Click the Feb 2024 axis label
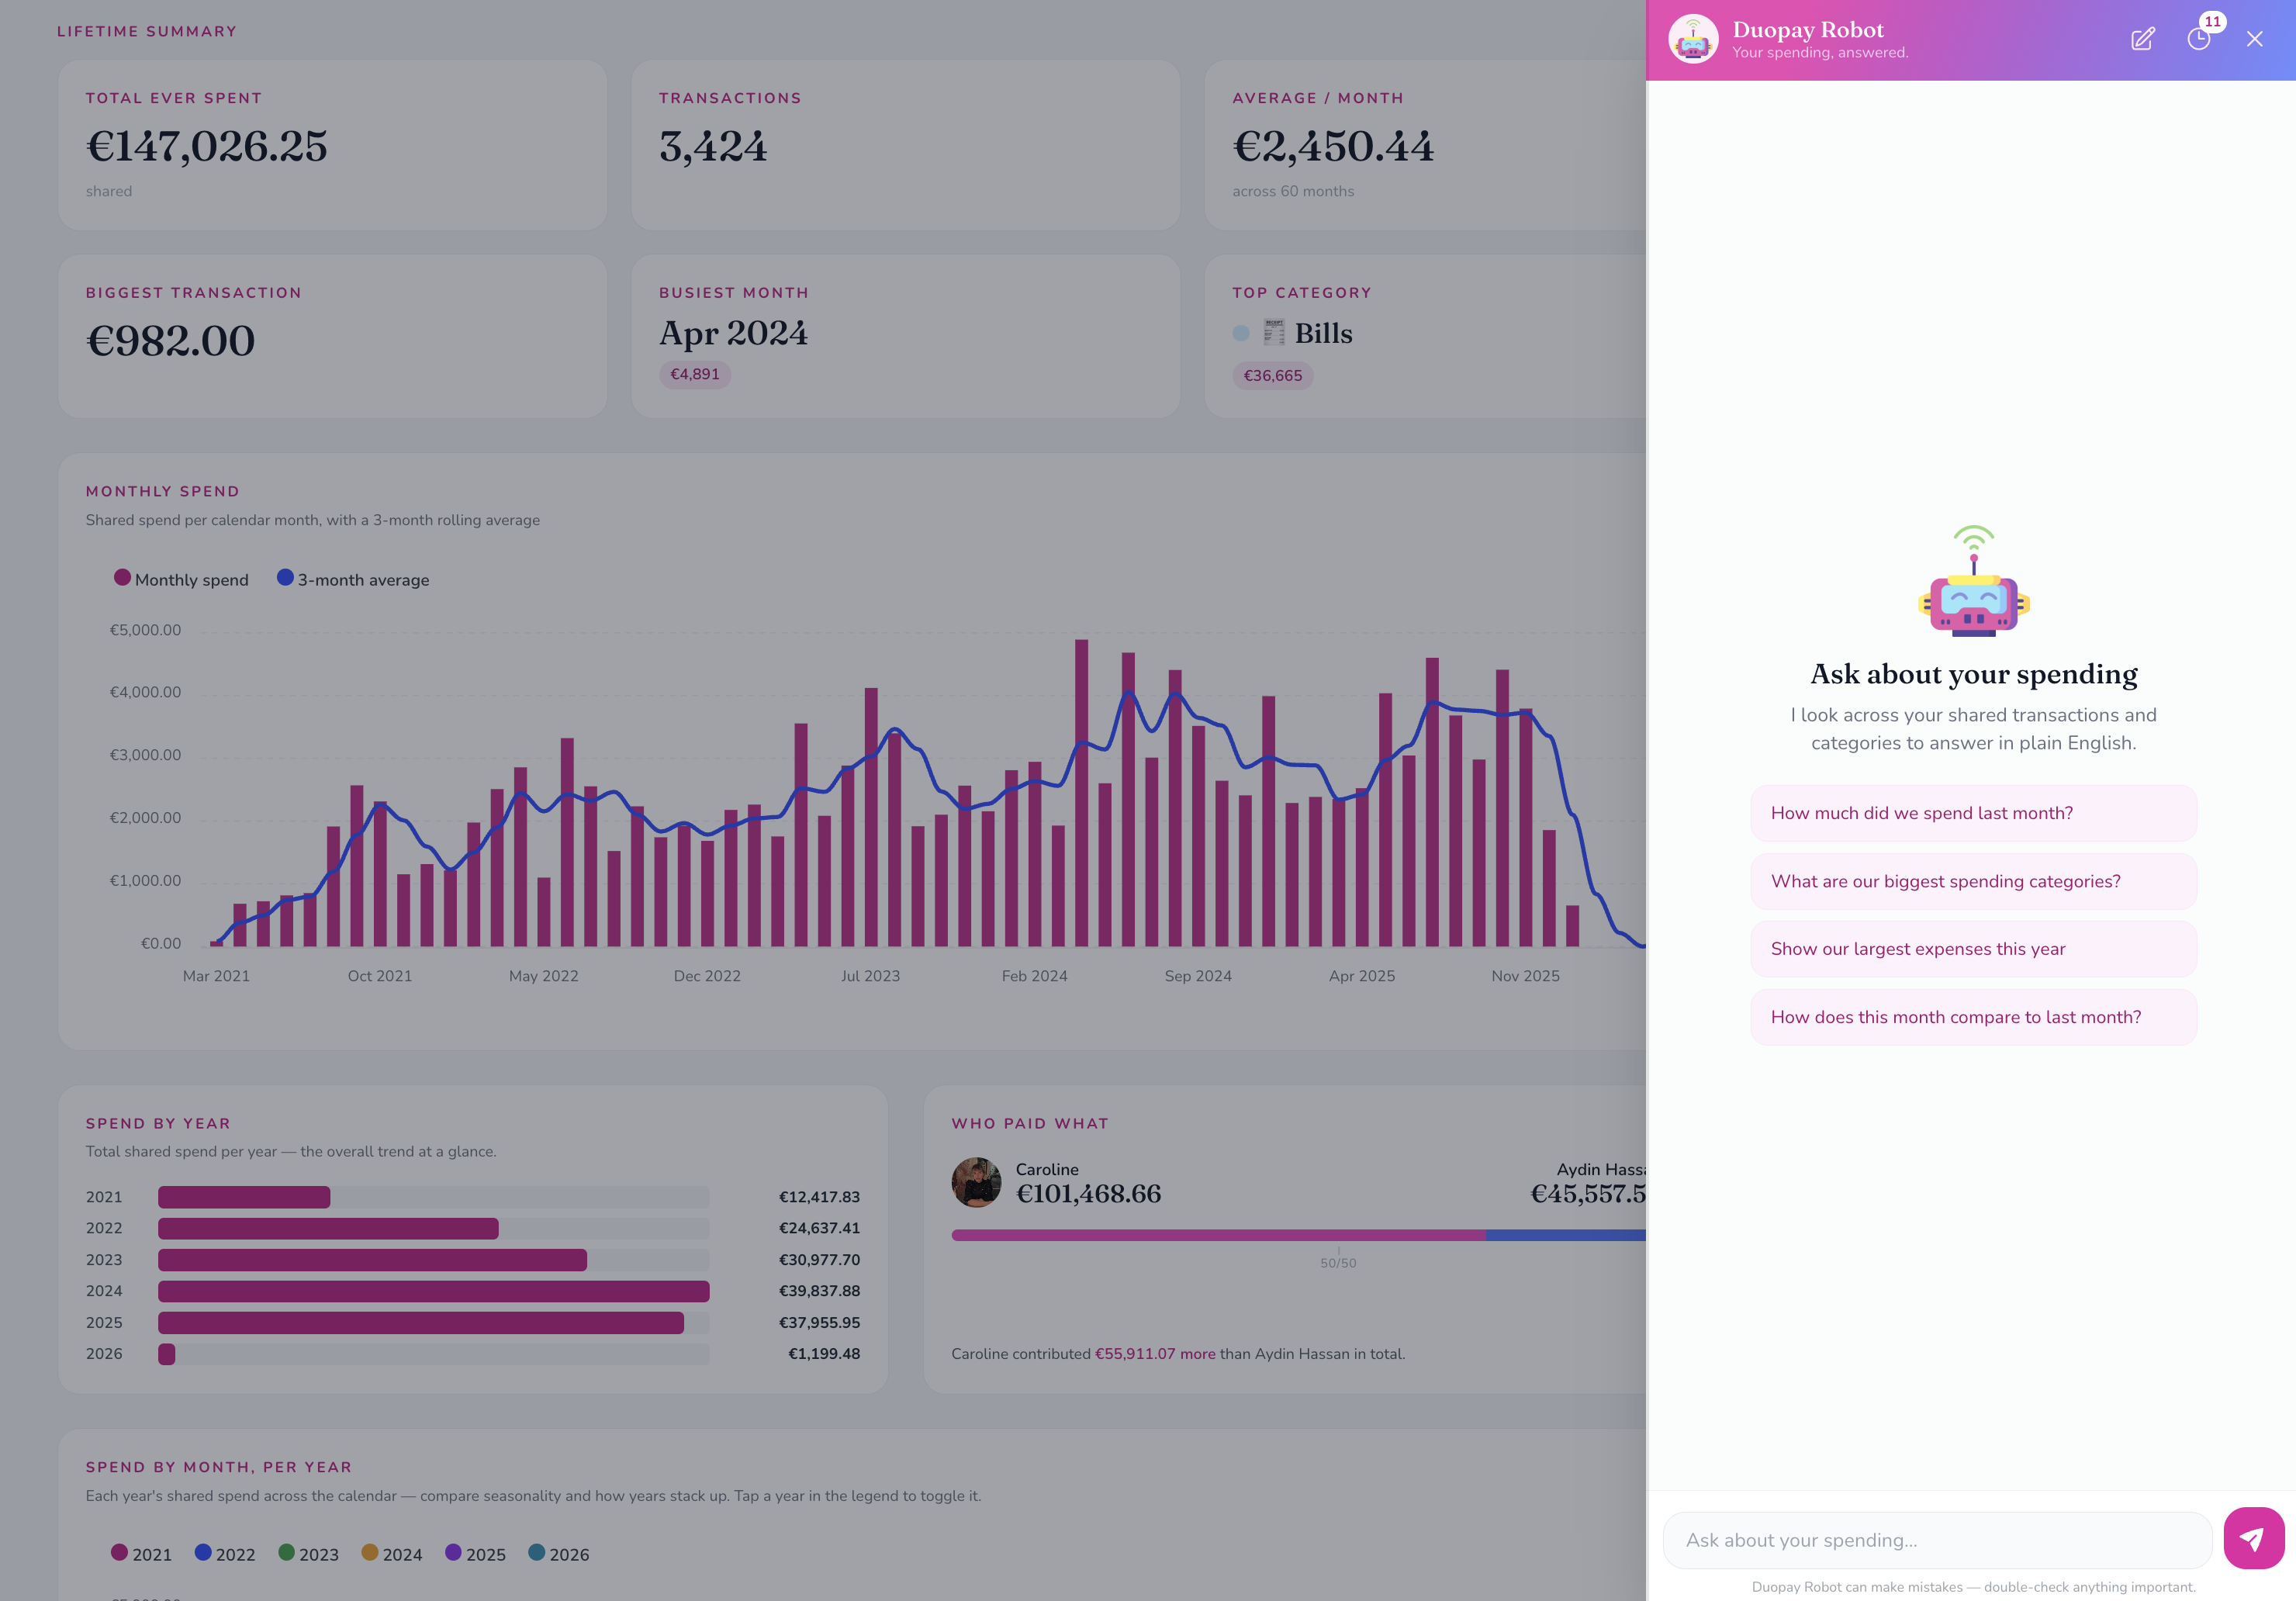The height and width of the screenshot is (1601, 2296). click(1034, 976)
